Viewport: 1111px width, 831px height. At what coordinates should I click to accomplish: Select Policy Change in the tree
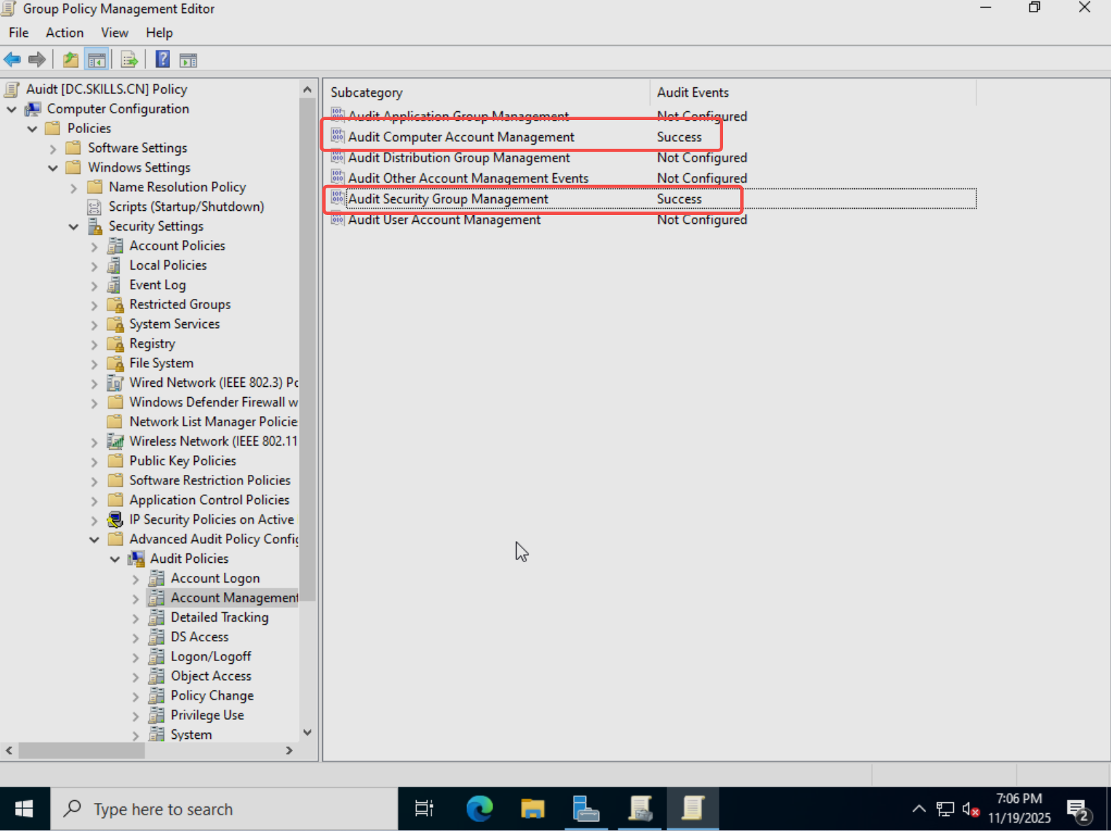pyautogui.click(x=212, y=696)
